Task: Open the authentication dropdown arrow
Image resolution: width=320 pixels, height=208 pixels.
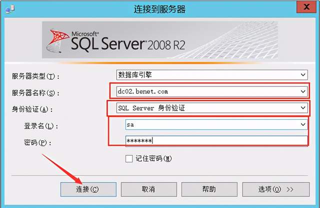Action: click(x=303, y=108)
